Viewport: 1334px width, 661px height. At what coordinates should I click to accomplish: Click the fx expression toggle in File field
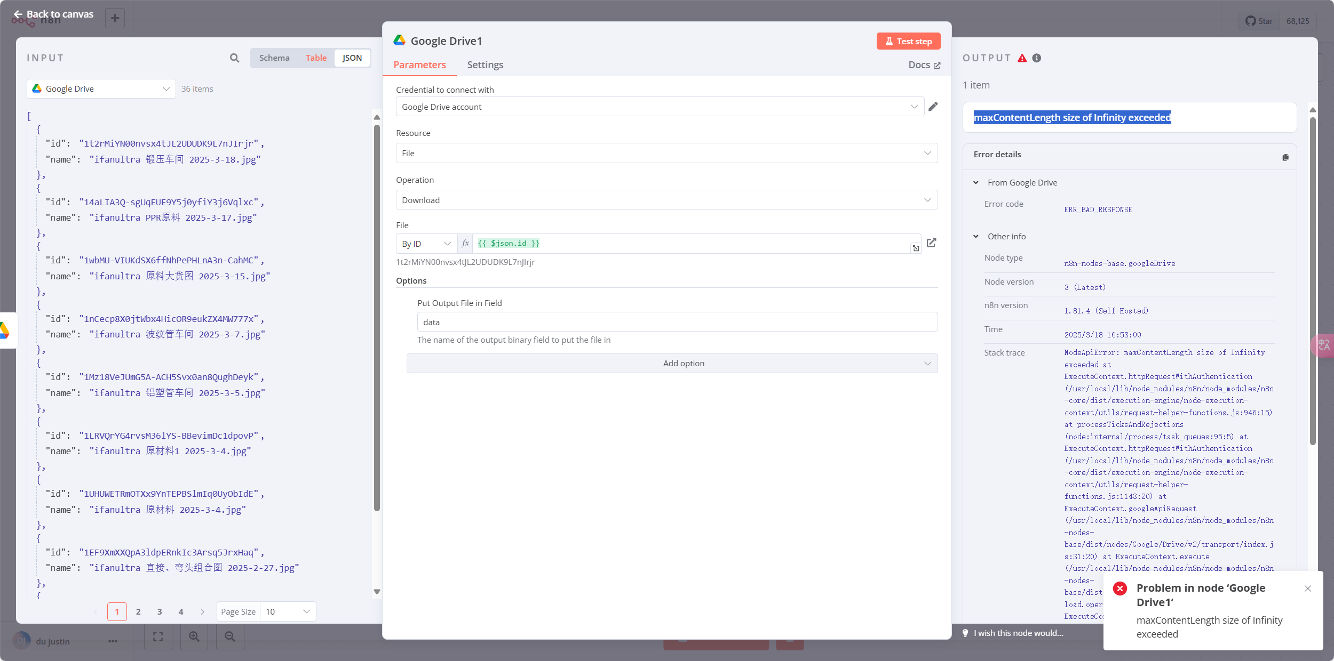pyautogui.click(x=465, y=244)
